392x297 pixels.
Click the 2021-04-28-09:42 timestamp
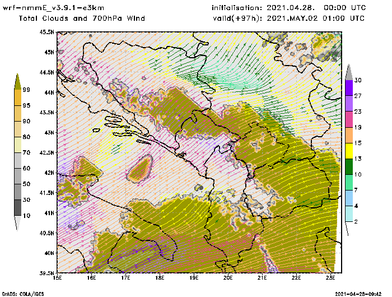coord(358,294)
